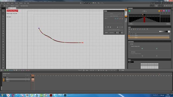Open the Layers menu
173x97 pixels.
point(12,3)
